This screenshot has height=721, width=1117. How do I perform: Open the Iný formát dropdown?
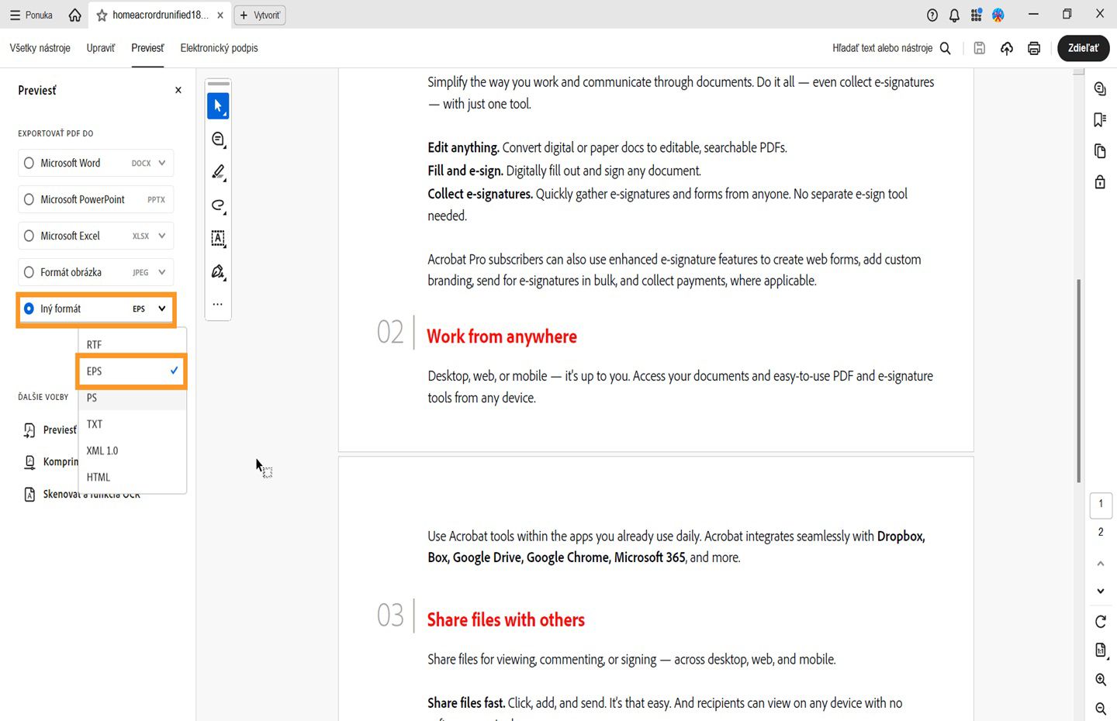pyautogui.click(x=161, y=309)
